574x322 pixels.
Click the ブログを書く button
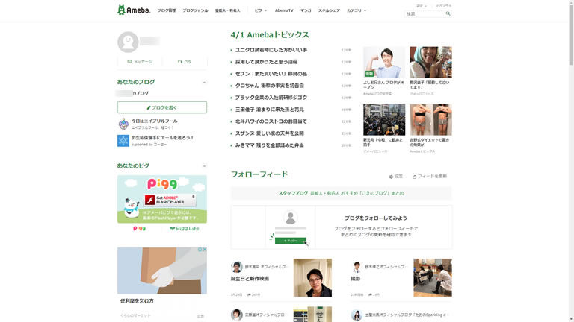pyautogui.click(x=161, y=107)
